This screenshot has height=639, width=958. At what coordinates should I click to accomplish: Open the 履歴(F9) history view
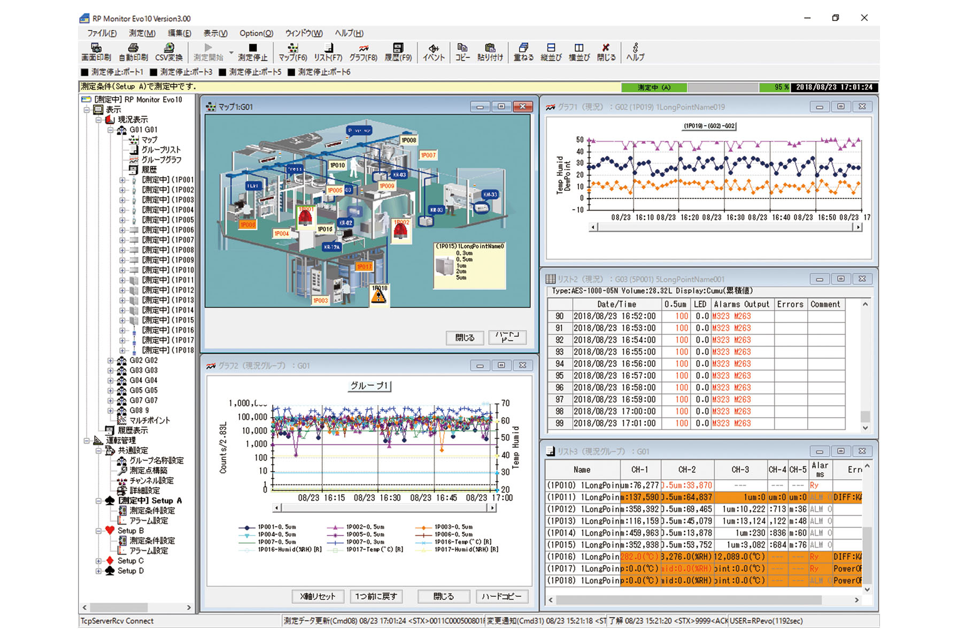pos(398,52)
